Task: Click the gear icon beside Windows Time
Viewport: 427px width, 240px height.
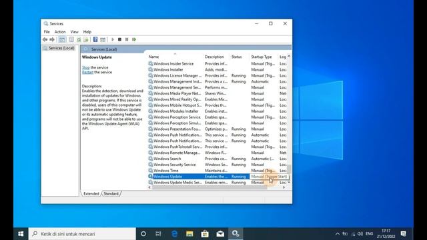Action: (x=150, y=171)
